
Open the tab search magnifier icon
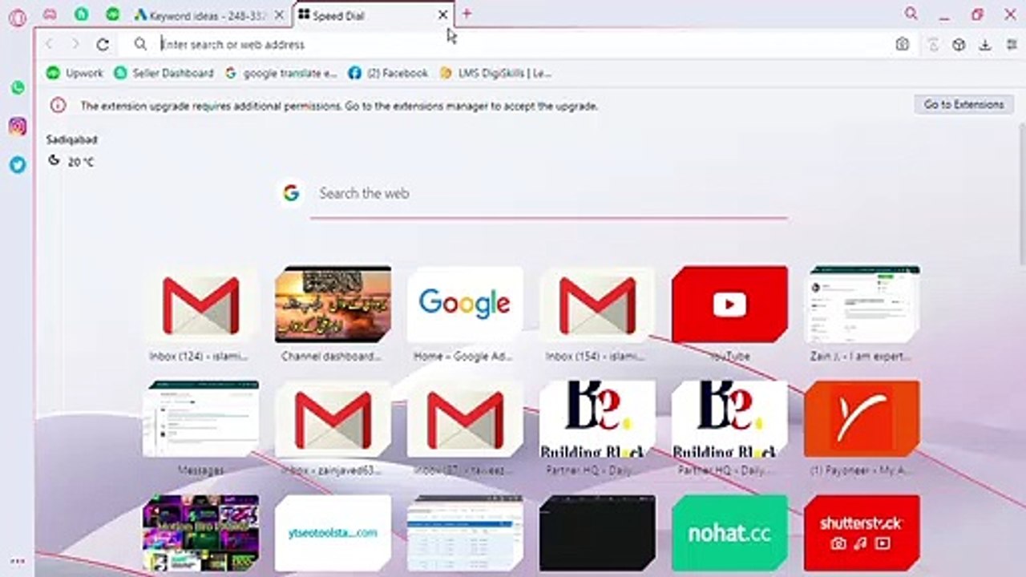tap(911, 14)
